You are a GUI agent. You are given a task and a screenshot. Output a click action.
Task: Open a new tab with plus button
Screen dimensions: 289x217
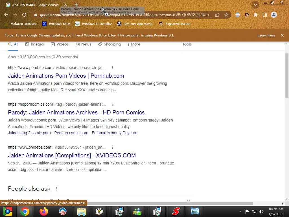[x=76, y=5]
